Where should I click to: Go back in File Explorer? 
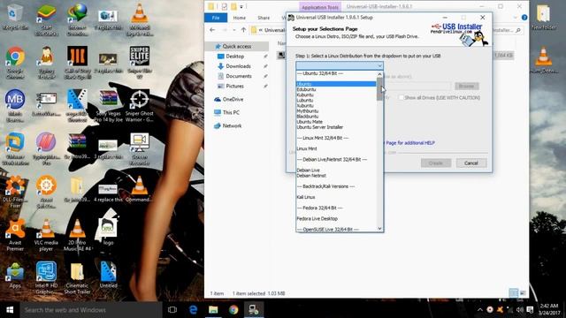point(212,30)
